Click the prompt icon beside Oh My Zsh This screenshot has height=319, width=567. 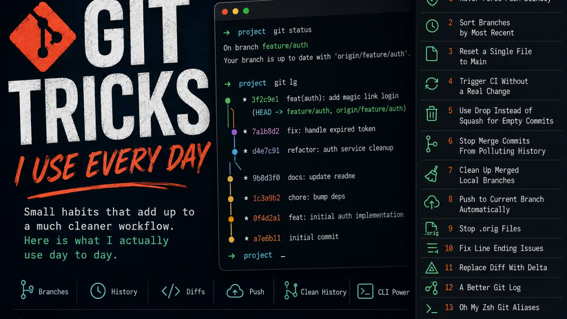pos(431,308)
